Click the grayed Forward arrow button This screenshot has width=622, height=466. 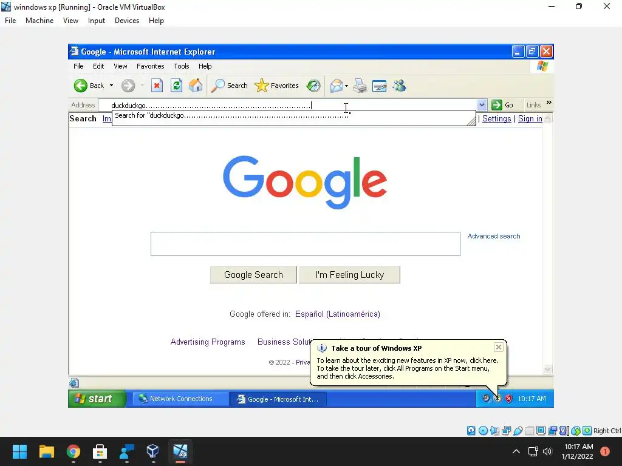[128, 86]
